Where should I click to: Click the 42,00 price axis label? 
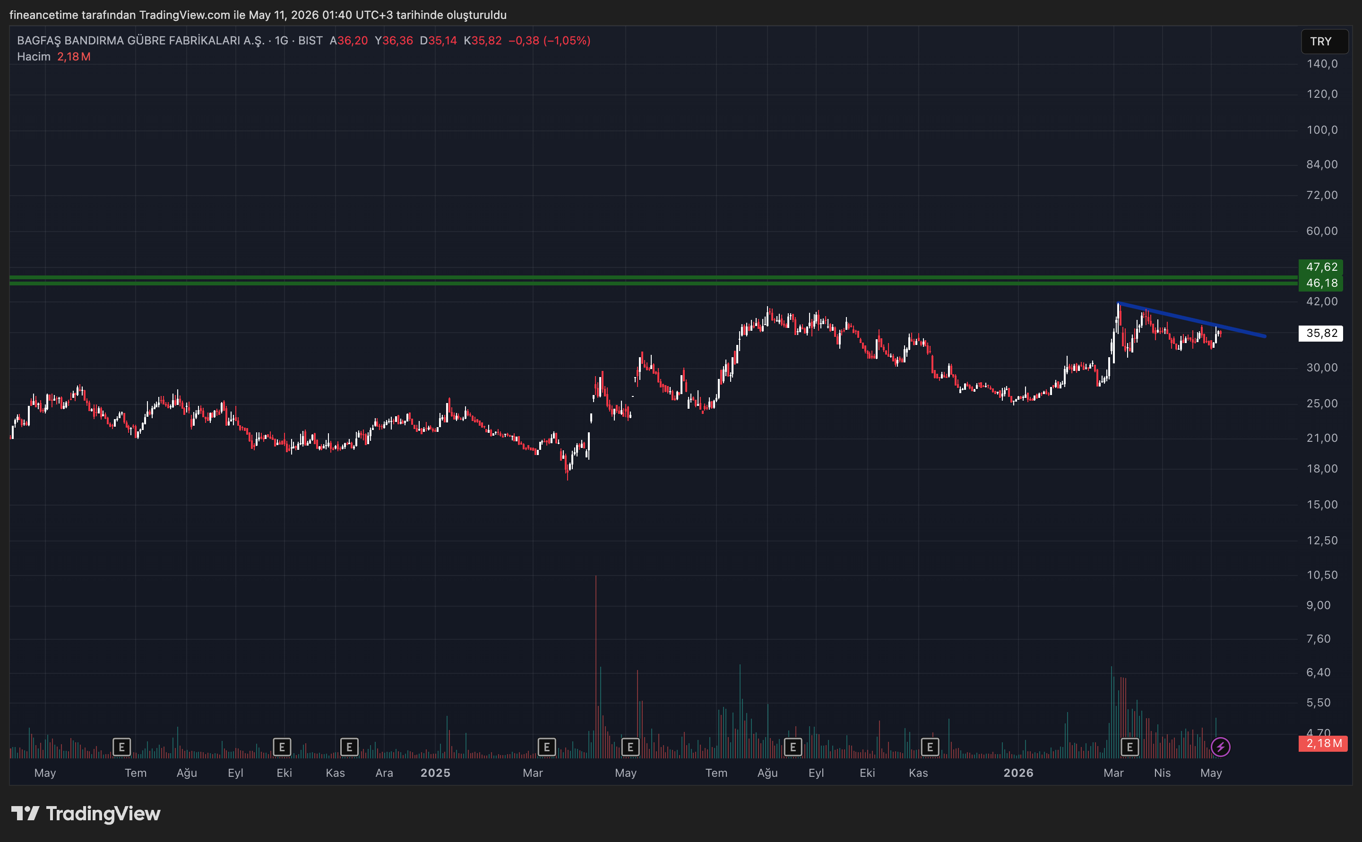pos(1322,302)
